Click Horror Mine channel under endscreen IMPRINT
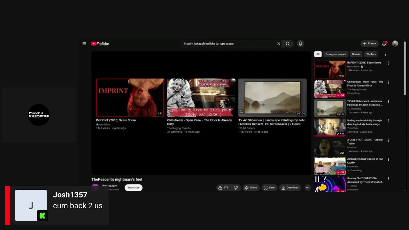409x230 pixels. click(103, 125)
